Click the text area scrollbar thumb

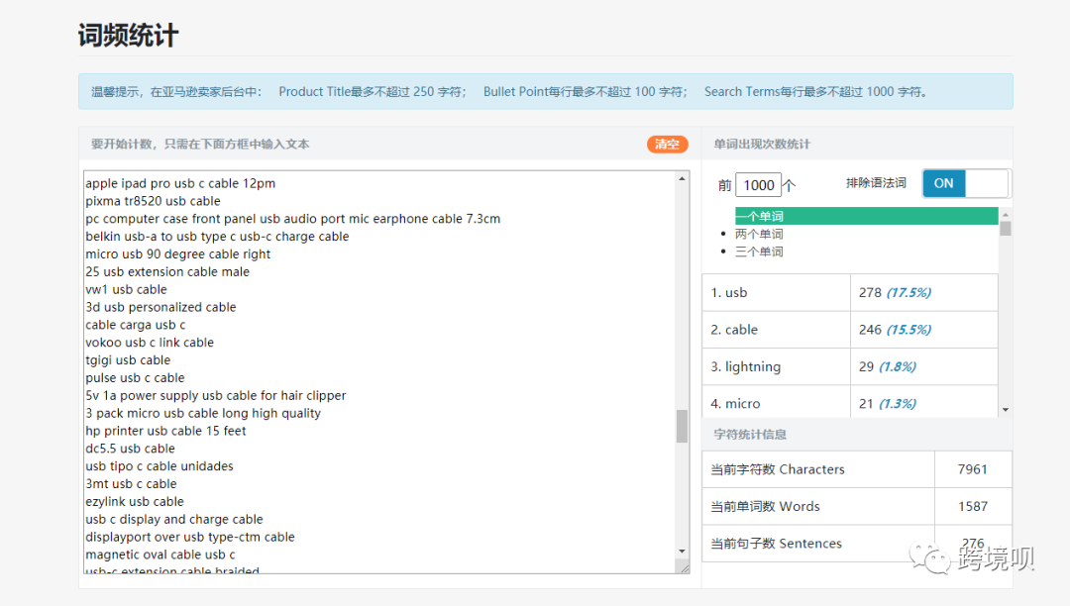coord(682,426)
